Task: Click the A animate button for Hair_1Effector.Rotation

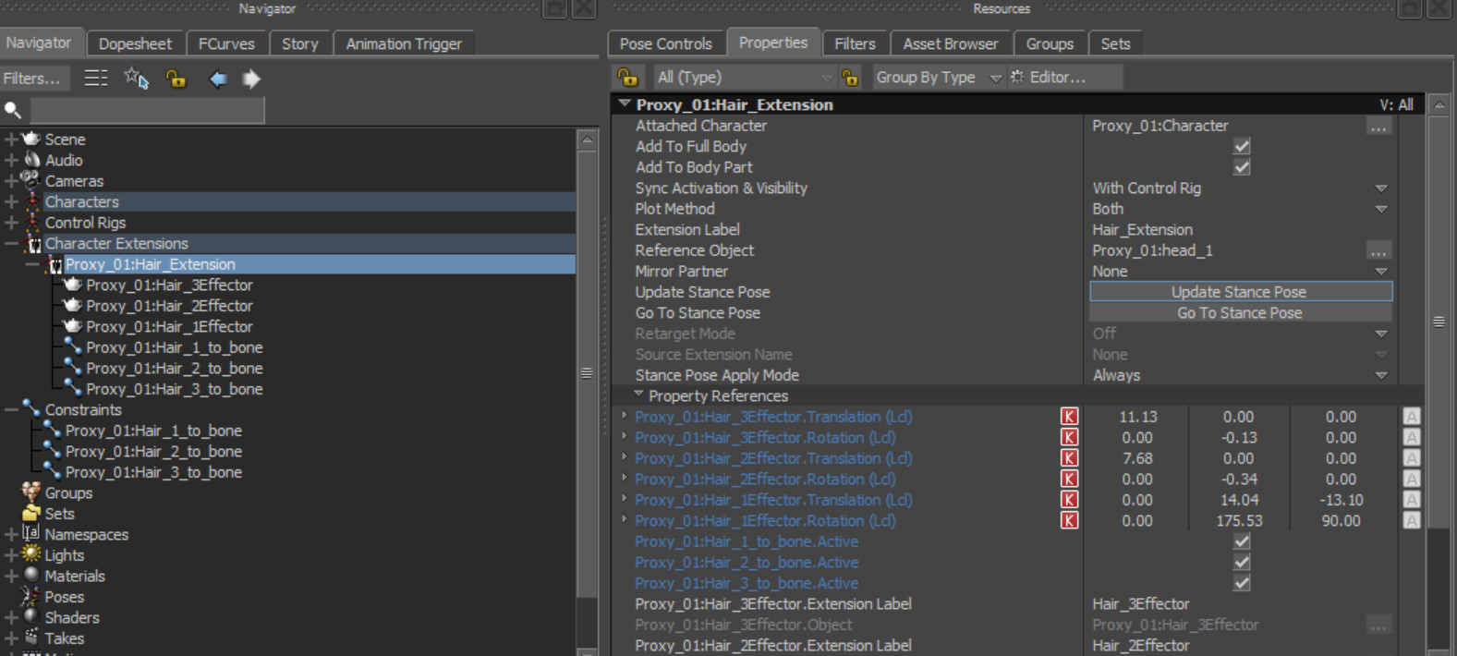Action: (x=1411, y=521)
